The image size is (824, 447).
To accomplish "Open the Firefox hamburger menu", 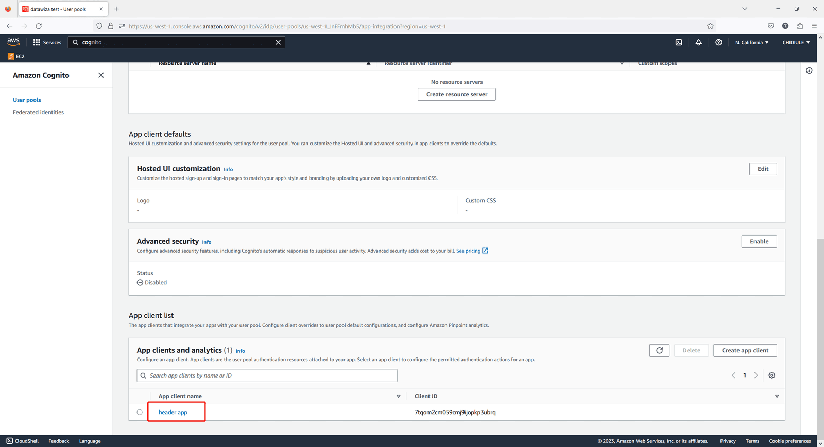I will point(814,26).
